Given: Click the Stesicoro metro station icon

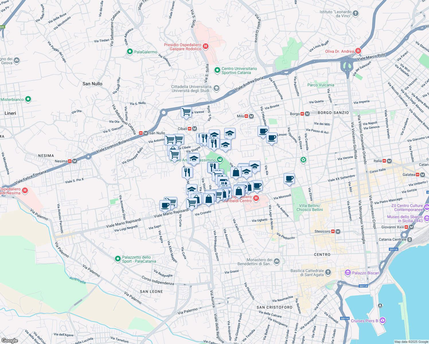Looking at the screenshot, I should tap(333, 231).
